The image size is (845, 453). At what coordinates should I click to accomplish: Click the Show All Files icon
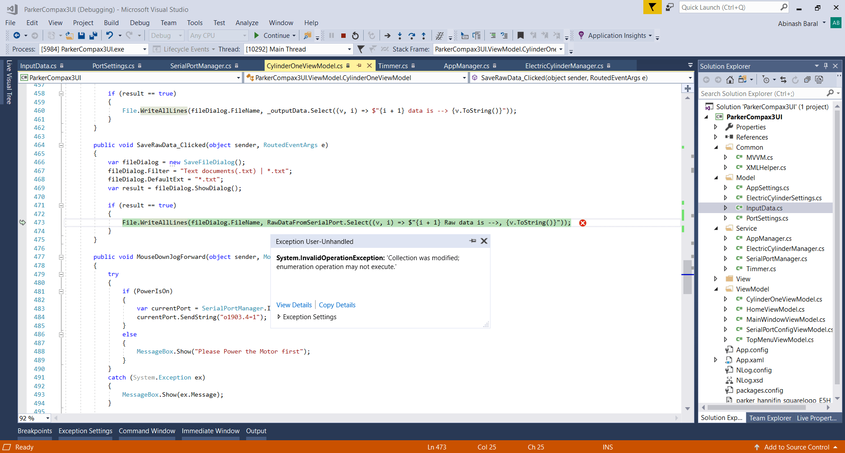tap(819, 80)
